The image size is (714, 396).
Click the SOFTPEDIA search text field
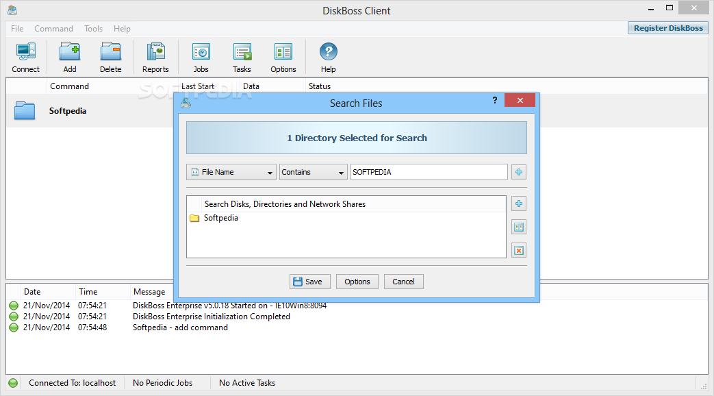click(x=429, y=172)
